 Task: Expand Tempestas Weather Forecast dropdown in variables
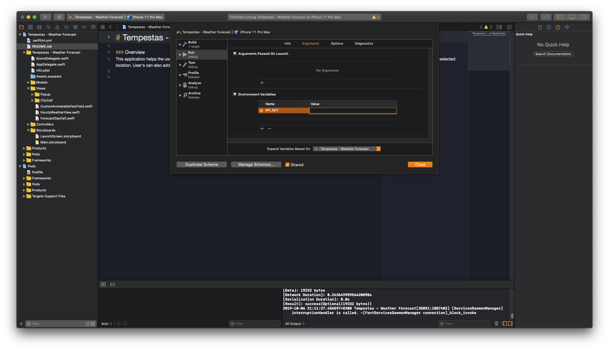click(378, 149)
